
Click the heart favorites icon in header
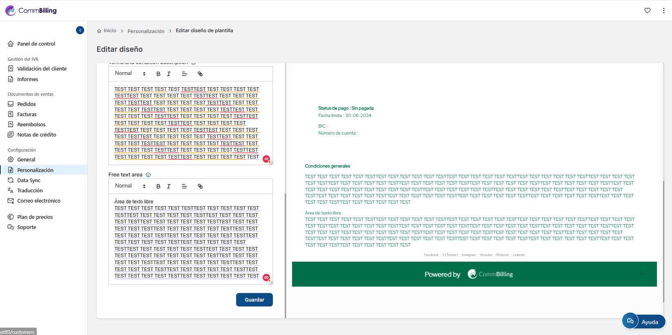[x=647, y=11]
